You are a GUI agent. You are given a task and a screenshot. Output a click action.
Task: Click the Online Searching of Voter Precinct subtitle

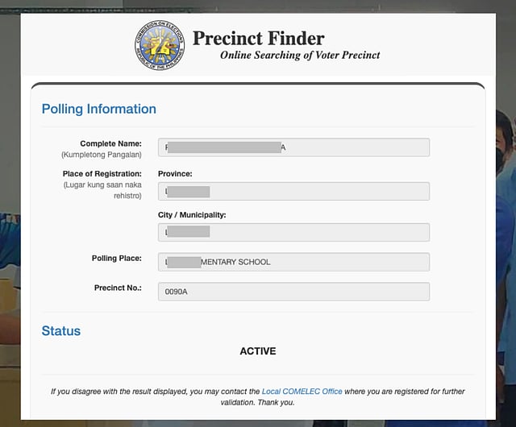pos(300,56)
